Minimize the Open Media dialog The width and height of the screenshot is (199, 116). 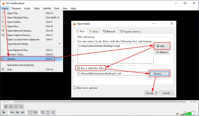pos(154,24)
